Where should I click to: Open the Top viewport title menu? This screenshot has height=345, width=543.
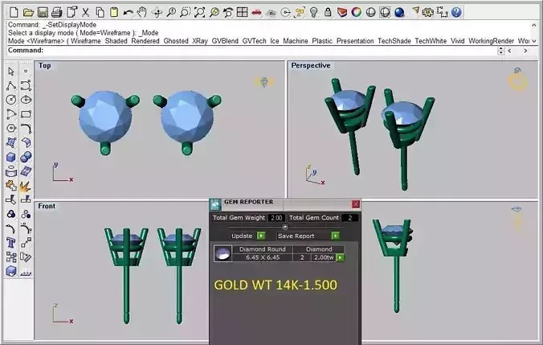click(x=45, y=65)
